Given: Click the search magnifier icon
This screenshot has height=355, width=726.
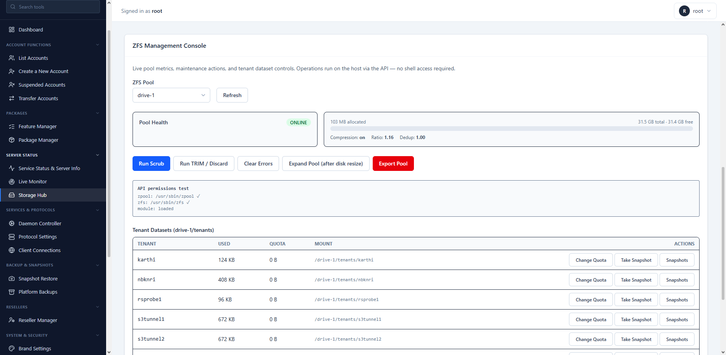Looking at the screenshot, I should coord(13,7).
